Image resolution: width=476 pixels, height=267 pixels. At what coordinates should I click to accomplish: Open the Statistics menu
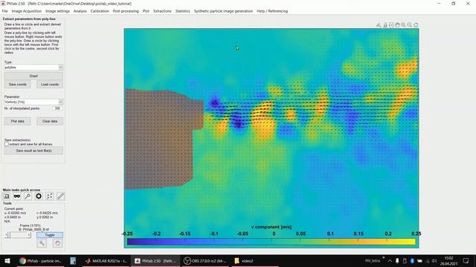pyautogui.click(x=182, y=11)
